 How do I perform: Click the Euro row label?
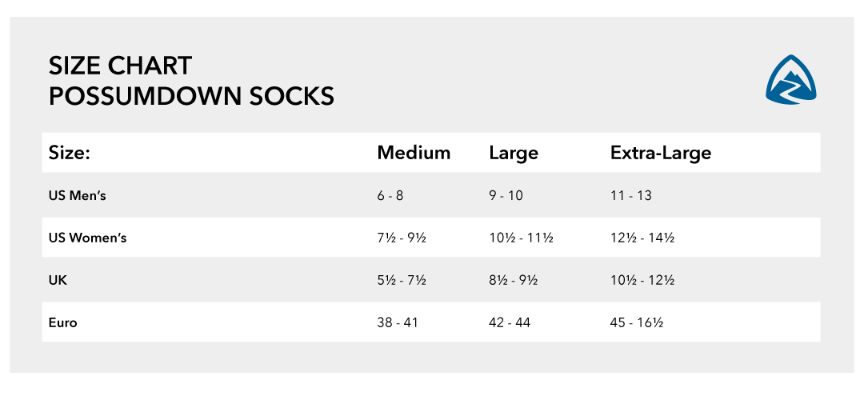pos(62,323)
